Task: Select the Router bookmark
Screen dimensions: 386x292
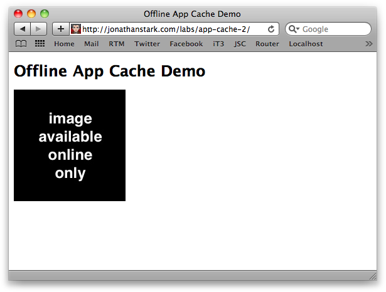Action: click(267, 44)
